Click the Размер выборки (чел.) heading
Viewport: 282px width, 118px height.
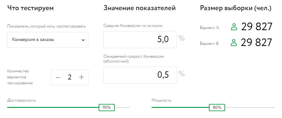pyautogui.click(x=236, y=8)
